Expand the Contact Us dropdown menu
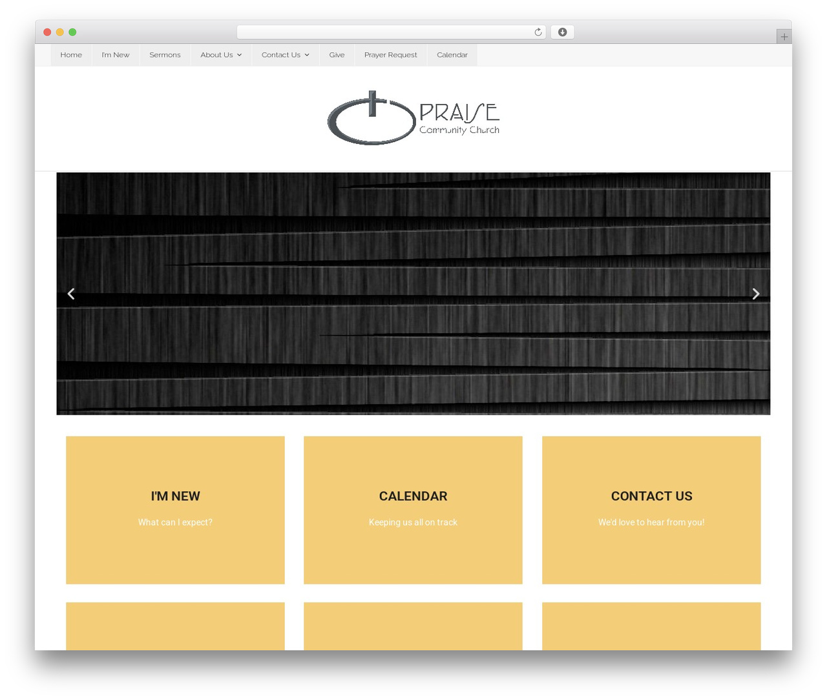The image size is (827, 700). coord(285,55)
